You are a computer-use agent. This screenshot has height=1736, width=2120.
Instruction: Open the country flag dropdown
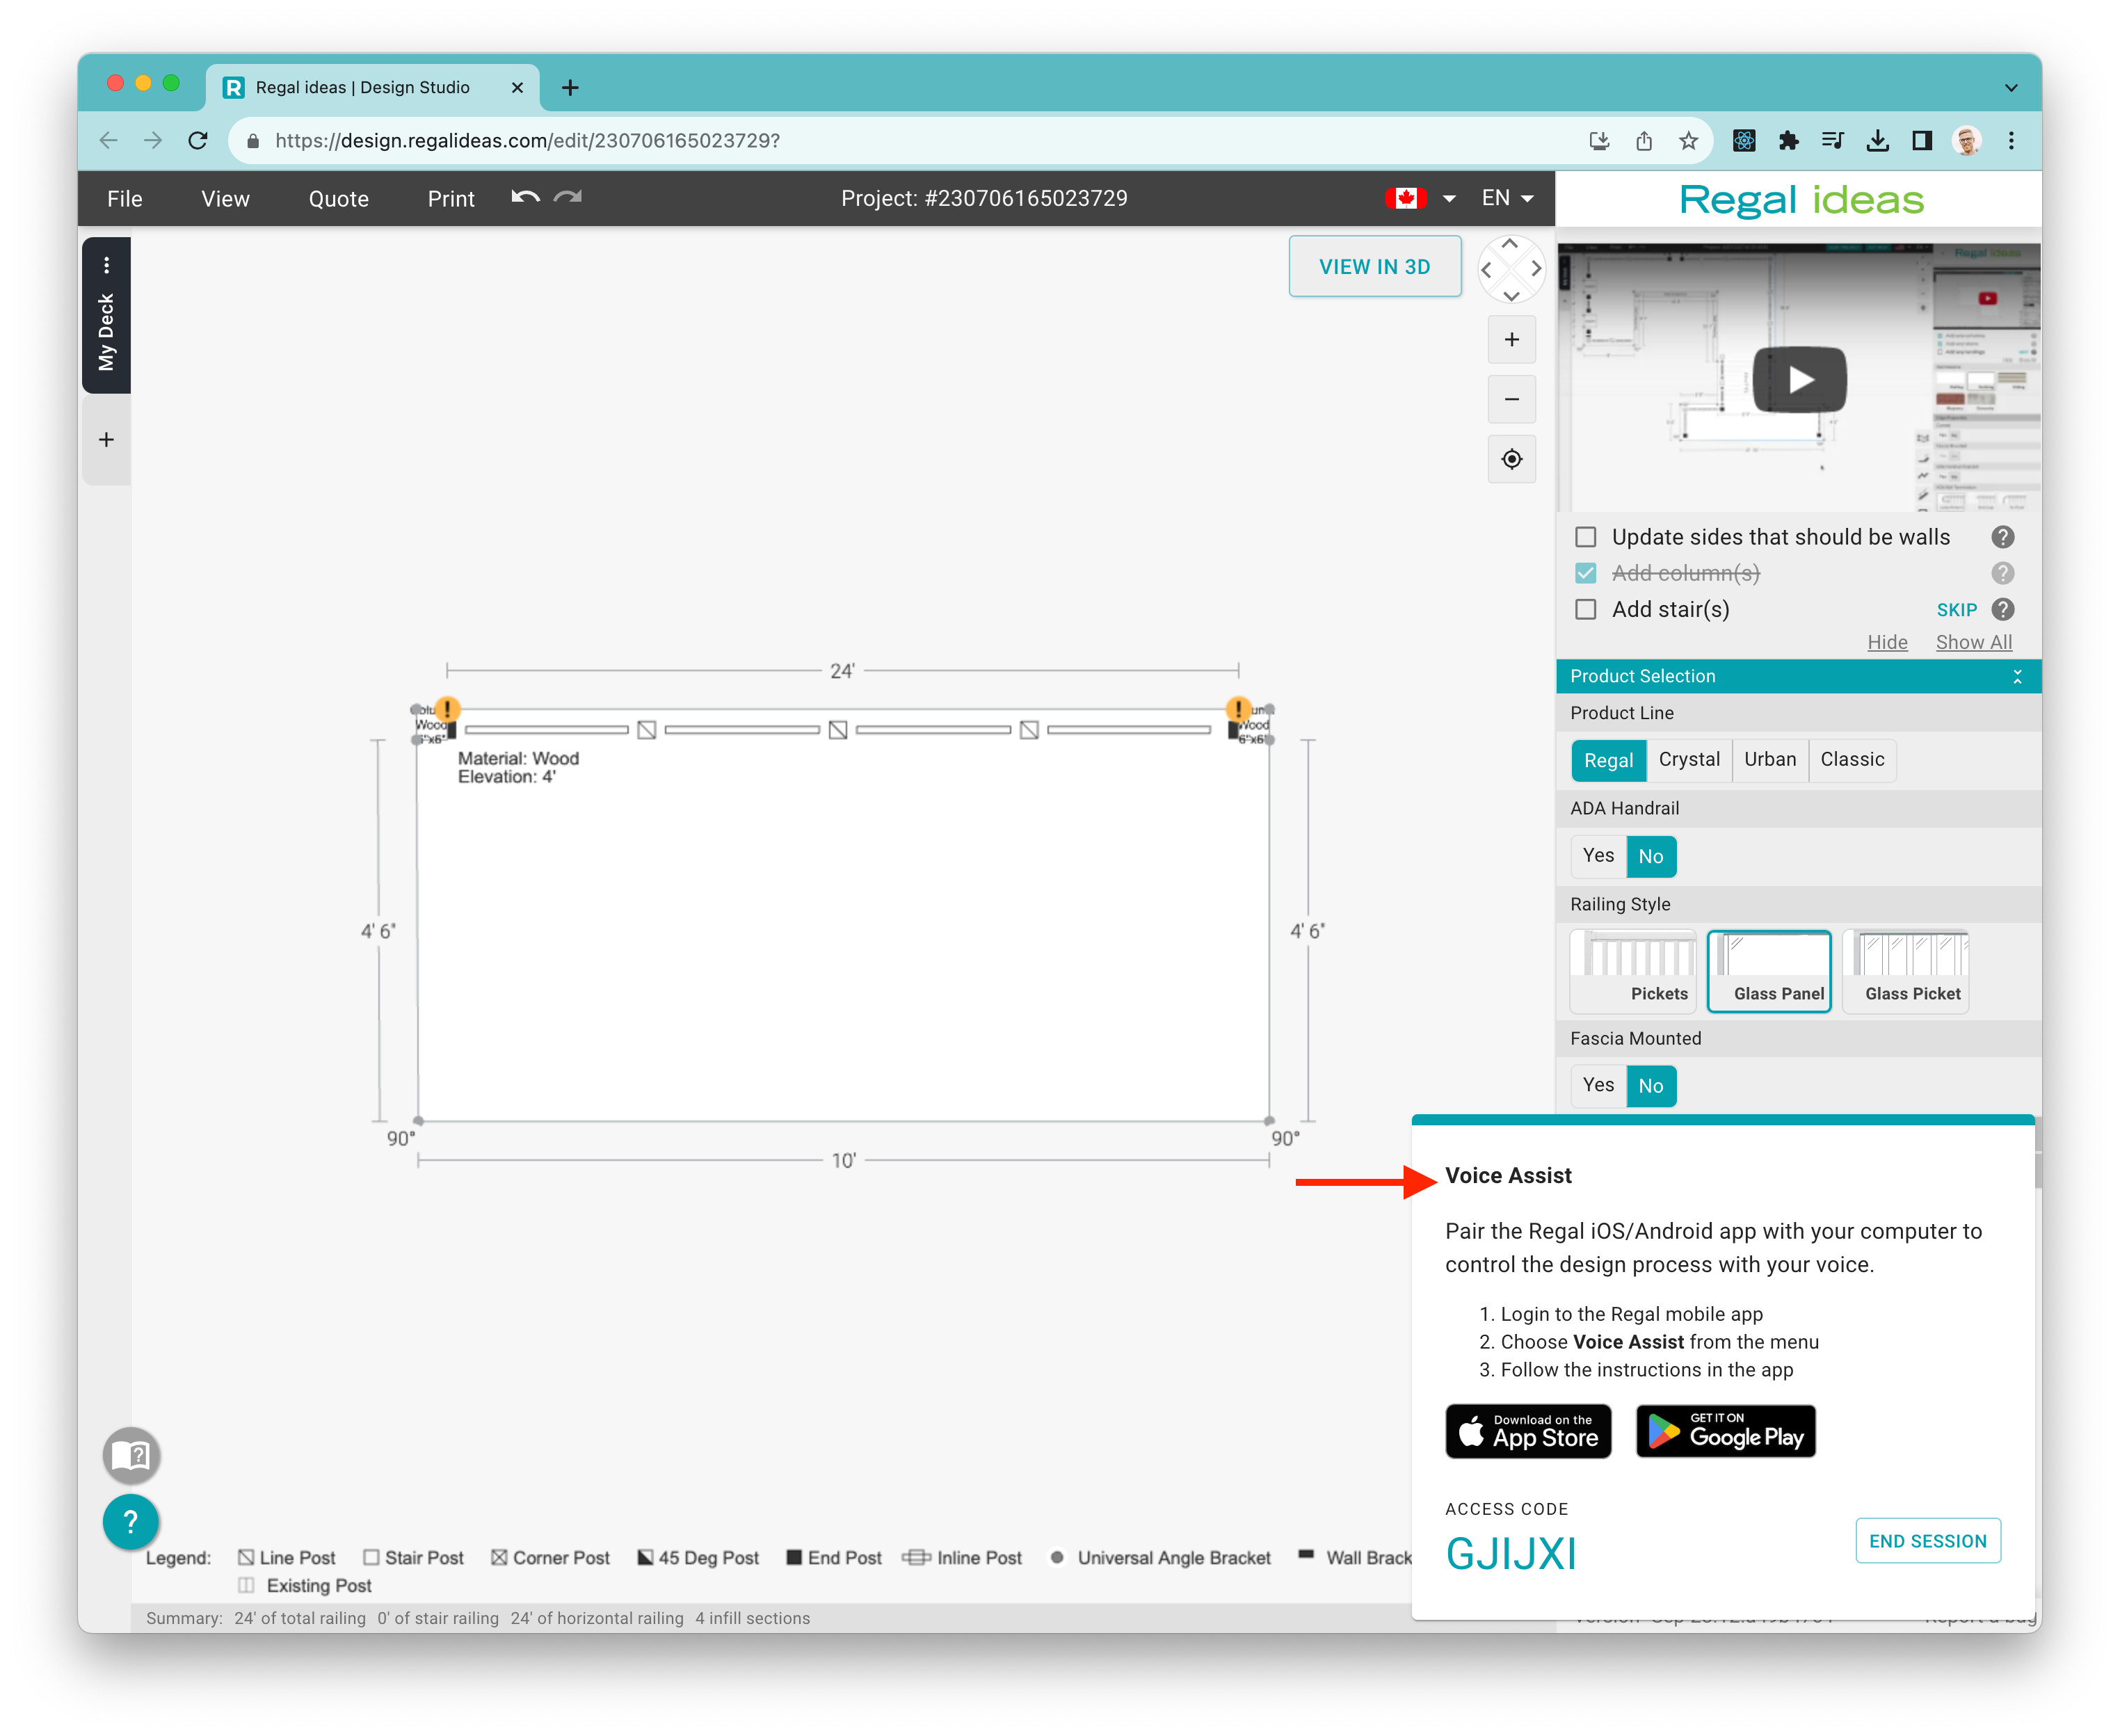pyautogui.click(x=1420, y=198)
